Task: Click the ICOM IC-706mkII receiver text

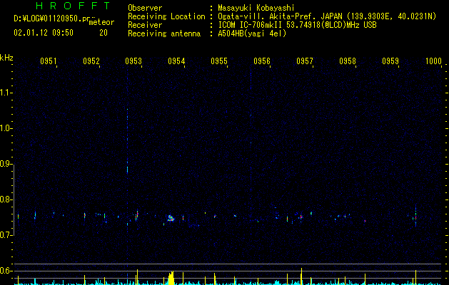Action: tap(297, 25)
